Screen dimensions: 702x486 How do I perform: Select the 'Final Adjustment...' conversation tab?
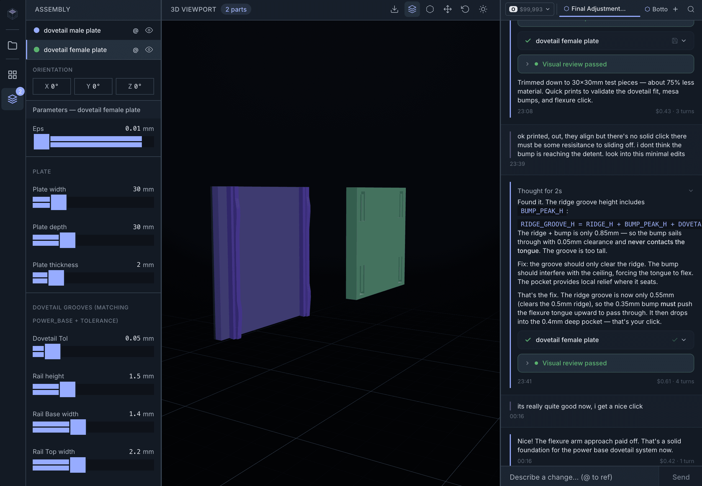click(599, 9)
